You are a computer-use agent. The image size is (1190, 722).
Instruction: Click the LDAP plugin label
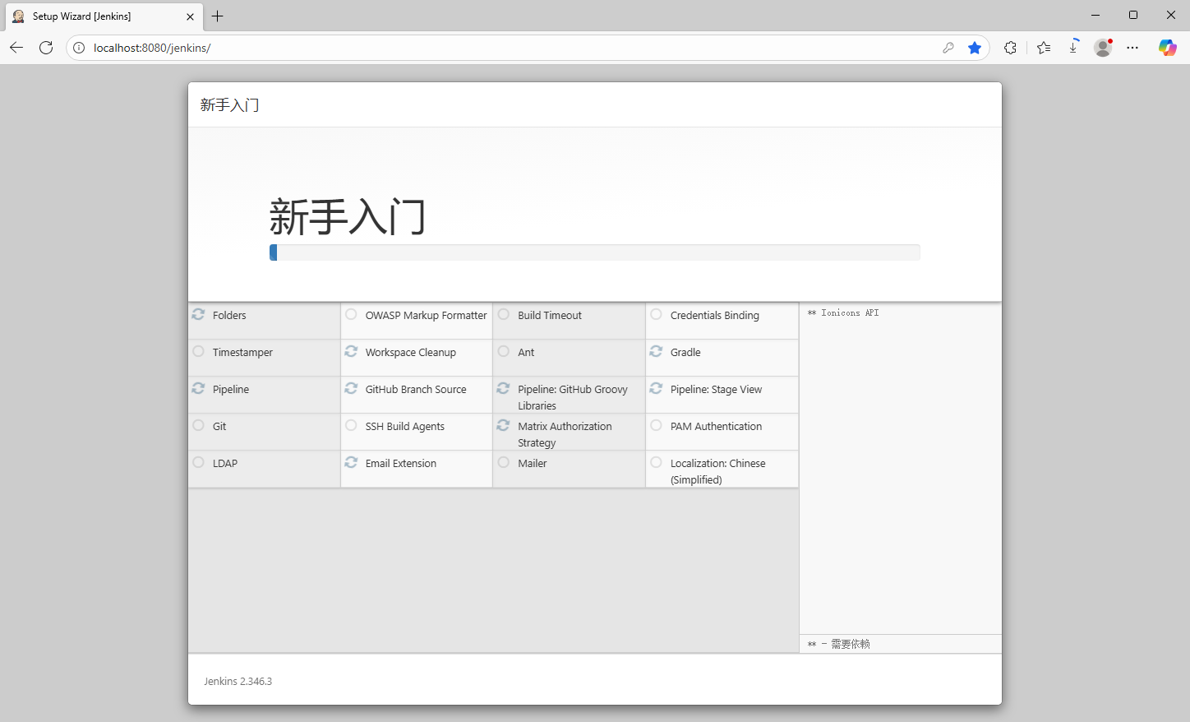coord(225,463)
